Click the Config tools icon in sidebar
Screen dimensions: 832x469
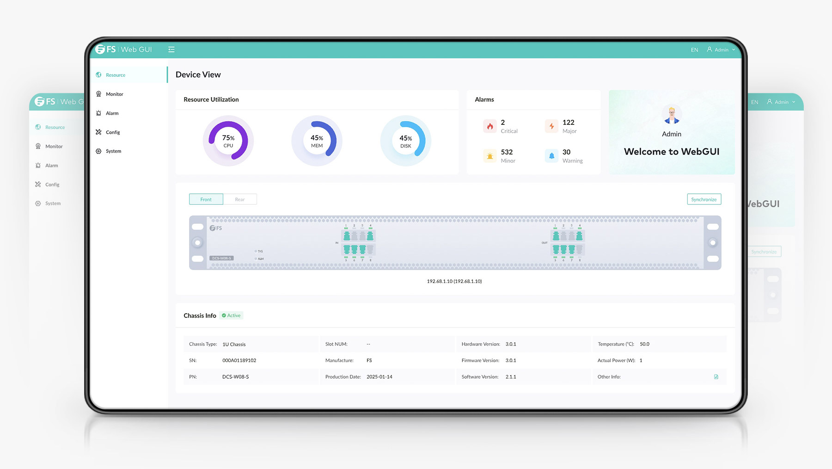98,132
